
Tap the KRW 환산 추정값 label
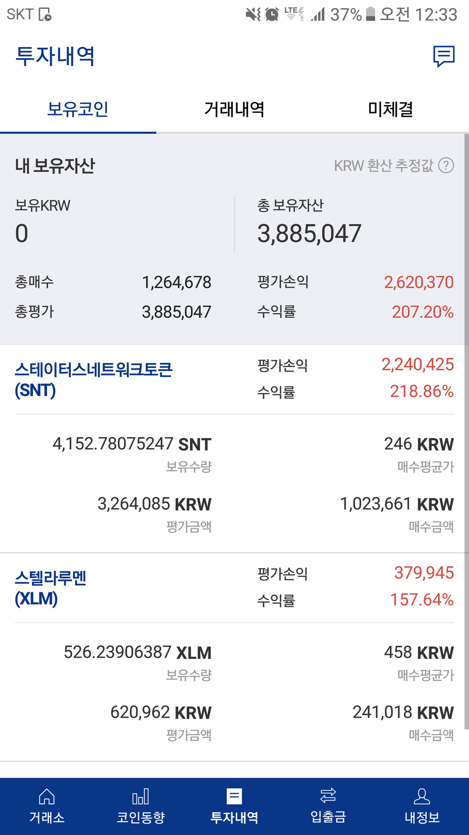383,165
